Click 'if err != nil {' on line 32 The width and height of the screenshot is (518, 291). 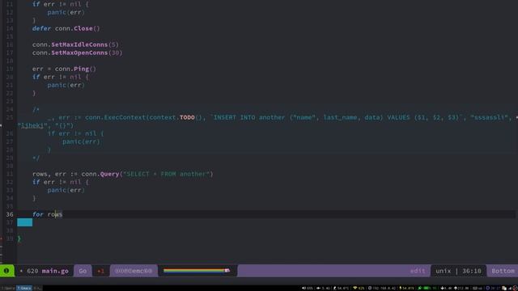click(x=61, y=182)
